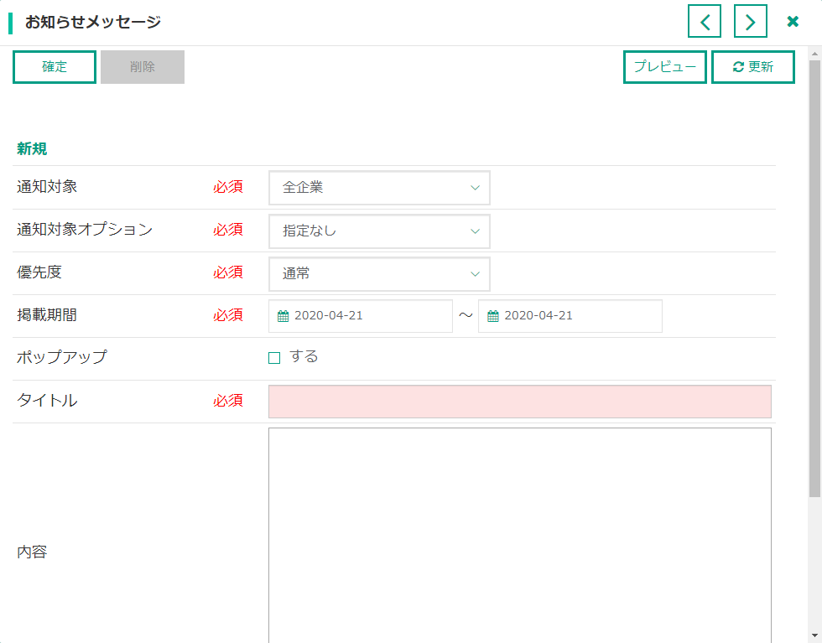
Task: Expand the 通知対象オプション 指定なし dropdown
Action: pyautogui.click(x=379, y=231)
